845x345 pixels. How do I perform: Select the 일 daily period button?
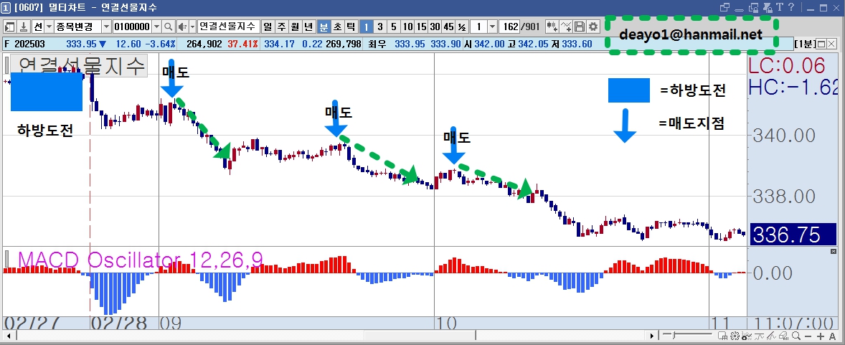(268, 27)
